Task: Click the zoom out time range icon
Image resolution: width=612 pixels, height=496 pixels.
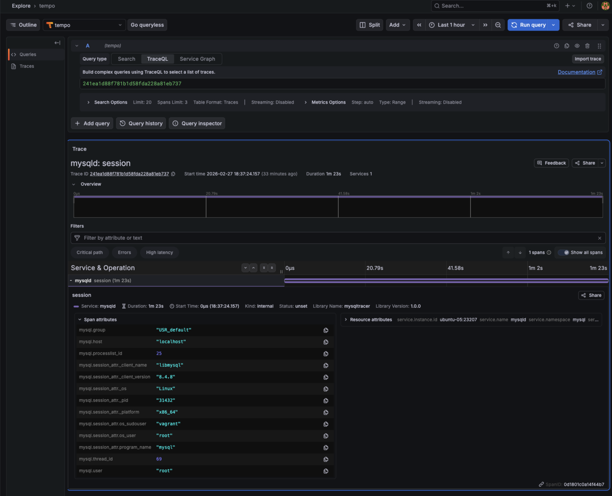Action: (498, 25)
